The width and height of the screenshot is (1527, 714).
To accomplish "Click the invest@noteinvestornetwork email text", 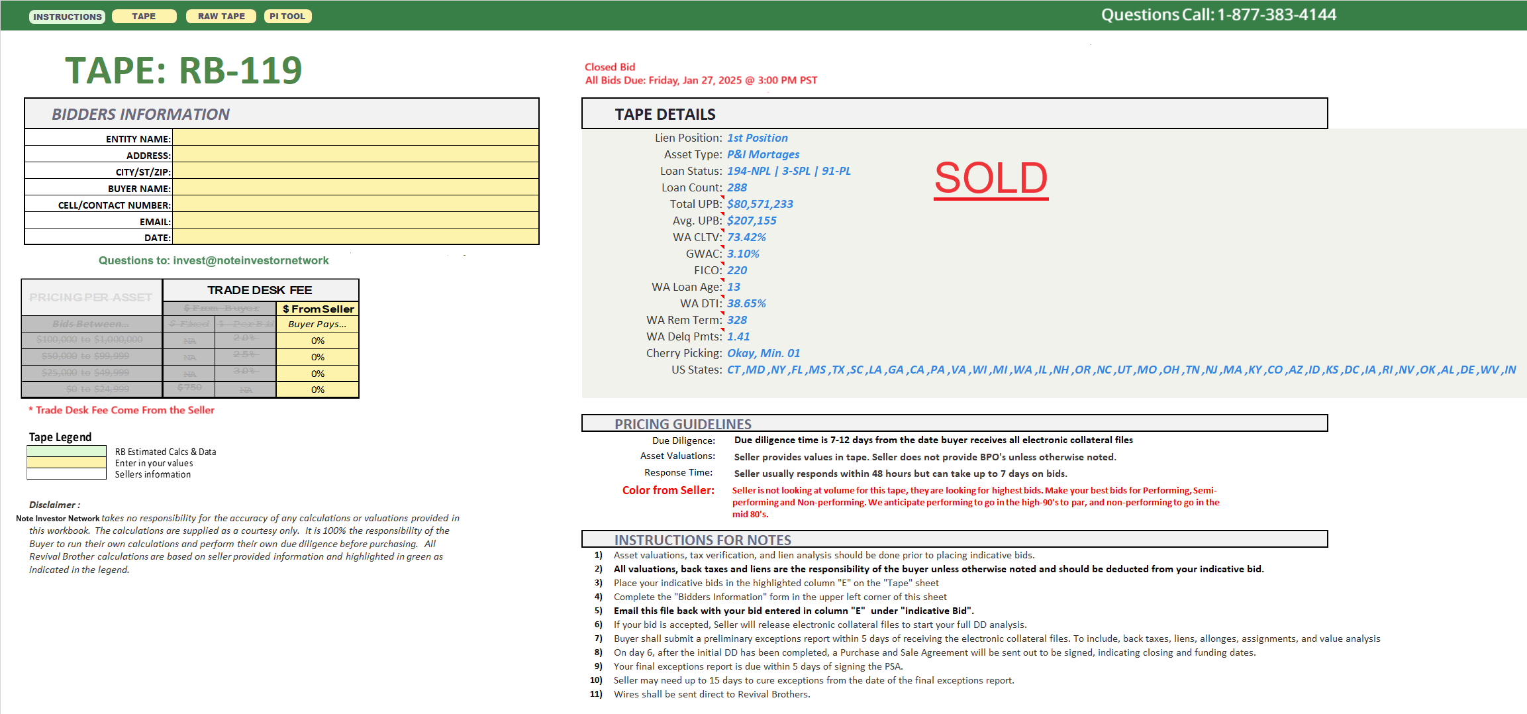I will 250,260.
